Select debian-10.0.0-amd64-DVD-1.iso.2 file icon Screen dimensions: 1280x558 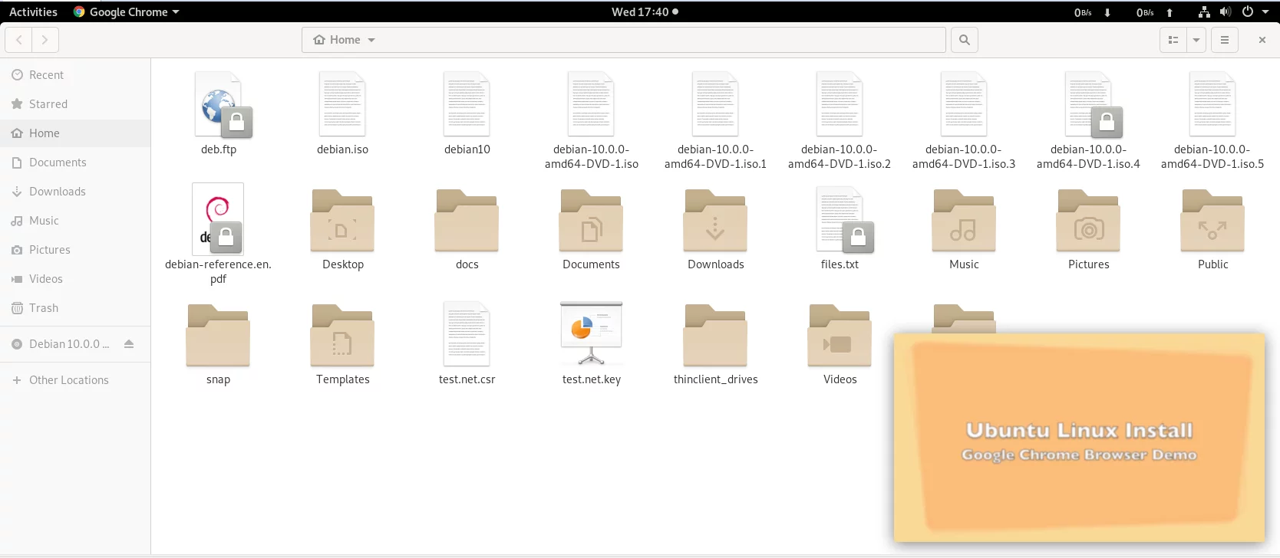840,104
